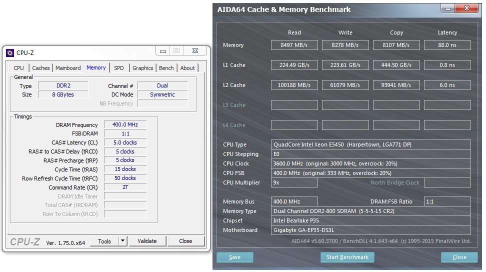The width and height of the screenshot is (486, 272).
Task: Click Memory Write result 8278 MB/s
Action: [345, 45]
